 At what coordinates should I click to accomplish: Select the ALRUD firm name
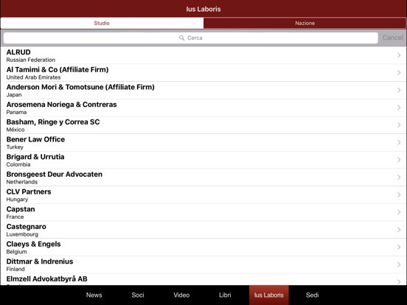pyautogui.click(x=18, y=52)
